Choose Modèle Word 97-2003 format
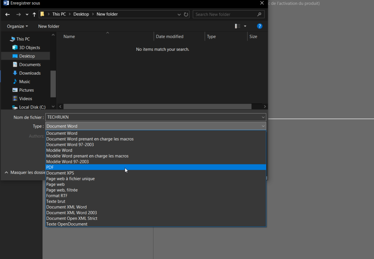This screenshot has height=259, width=374. 156,162
